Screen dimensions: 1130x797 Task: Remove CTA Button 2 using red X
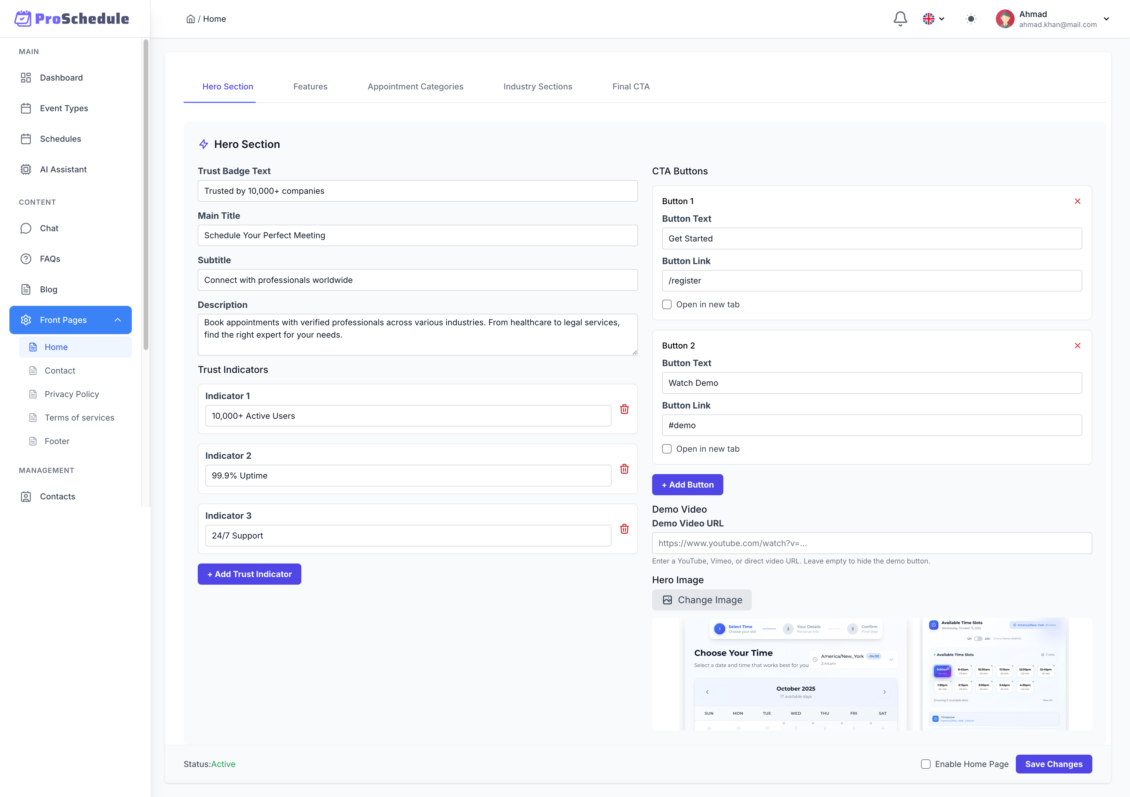[x=1077, y=346]
